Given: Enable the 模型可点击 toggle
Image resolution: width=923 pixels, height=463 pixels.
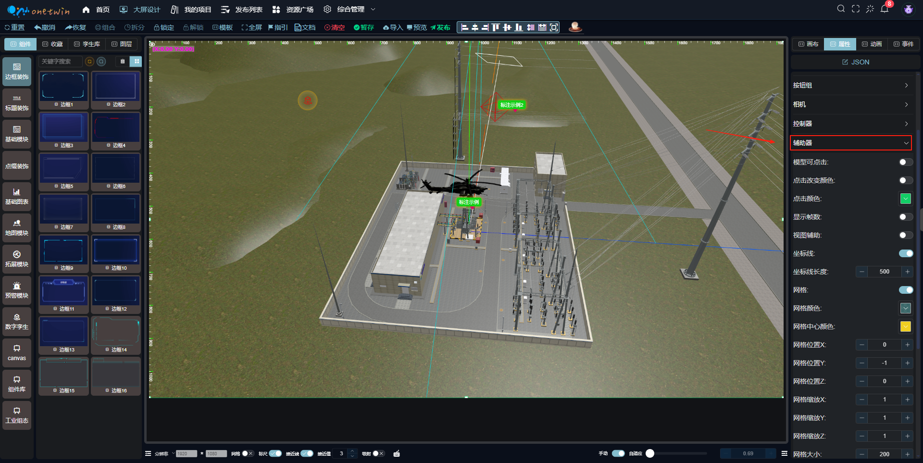Looking at the screenshot, I should click(x=906, y=162).
